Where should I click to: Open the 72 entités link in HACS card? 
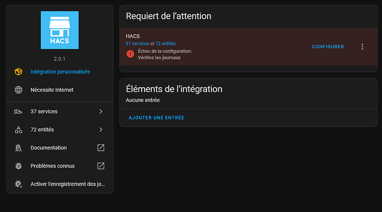[166, 44]
